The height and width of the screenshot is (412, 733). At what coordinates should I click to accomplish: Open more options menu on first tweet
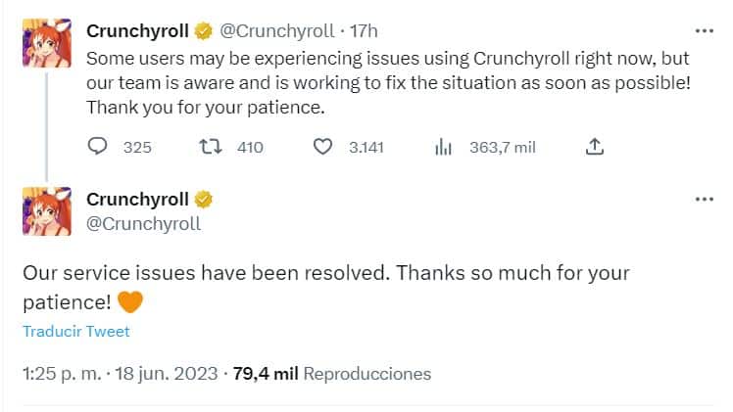(x=704, y=30)
